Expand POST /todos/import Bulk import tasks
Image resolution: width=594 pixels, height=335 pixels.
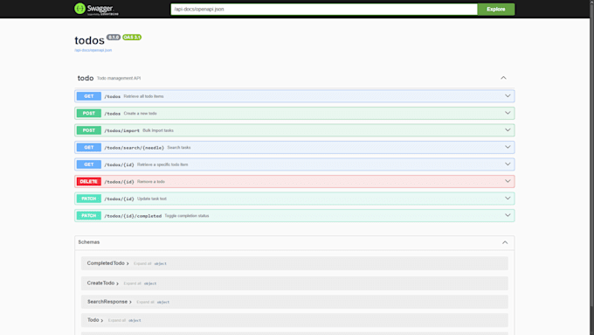pos(294,130)
